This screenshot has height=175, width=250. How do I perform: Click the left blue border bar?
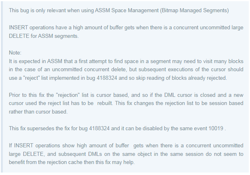(2, 87)
